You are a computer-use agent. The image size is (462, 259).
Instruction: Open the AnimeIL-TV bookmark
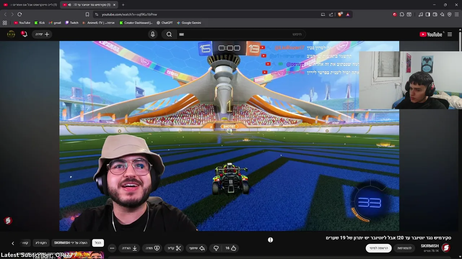[98, 23]
